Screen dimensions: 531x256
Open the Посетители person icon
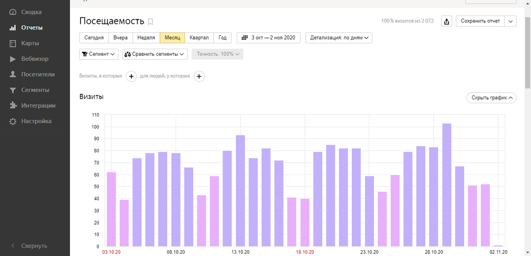point(13,74)
